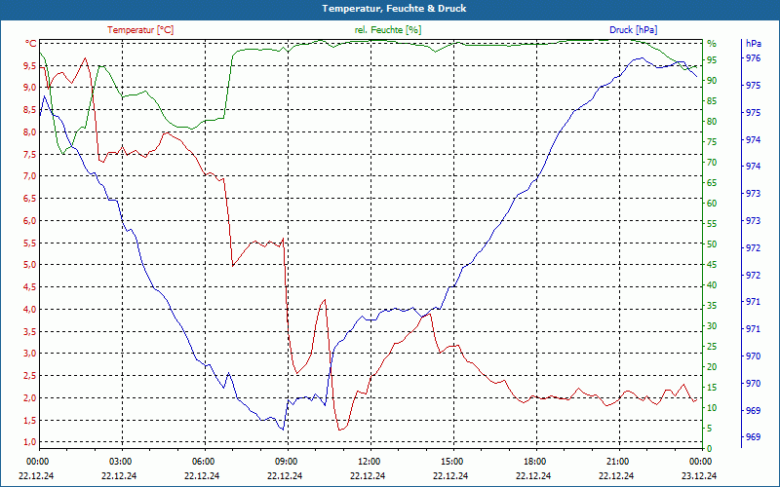Click the "15:00" time axis label
Image resolution: width=780 pixels, height=487 pixels.
[x=452, y=462]
